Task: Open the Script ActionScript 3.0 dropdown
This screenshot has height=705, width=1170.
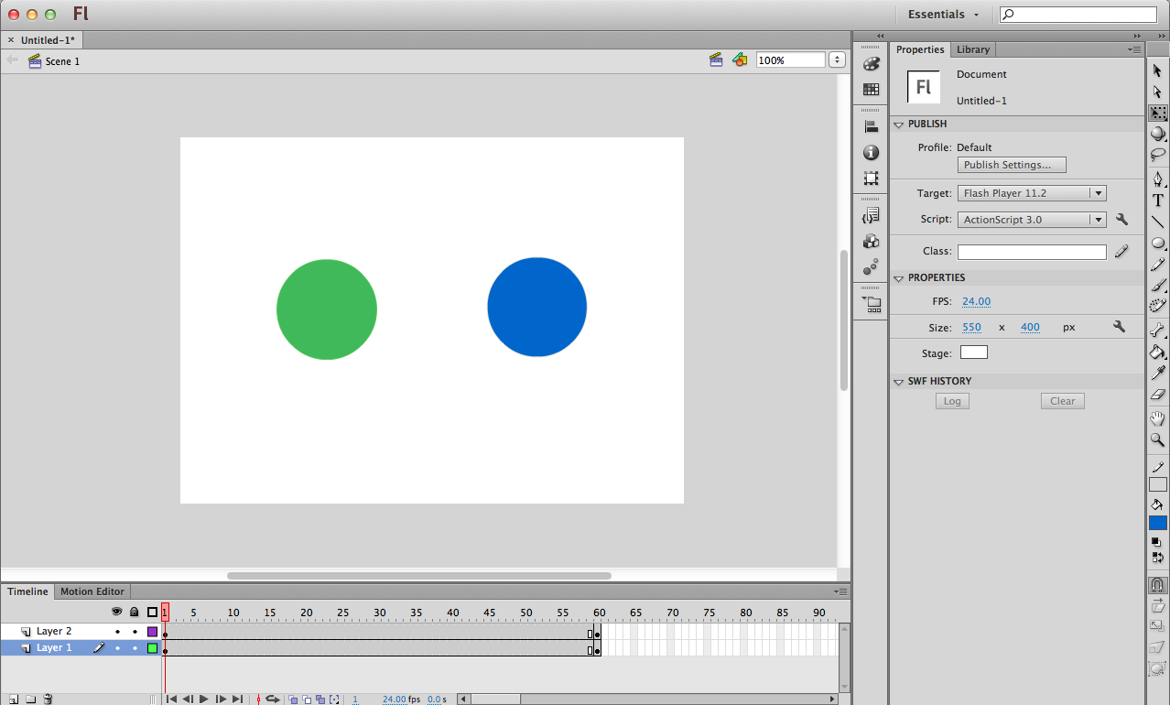Action: tap(1032, 220)
